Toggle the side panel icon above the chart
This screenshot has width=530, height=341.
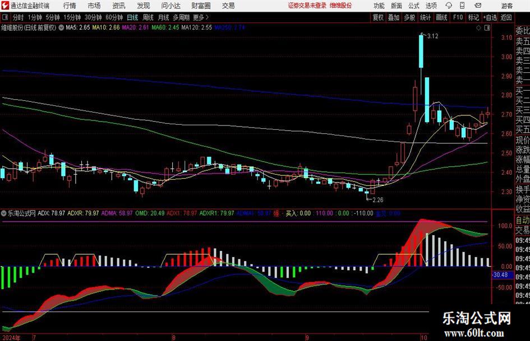click(487, 28)
